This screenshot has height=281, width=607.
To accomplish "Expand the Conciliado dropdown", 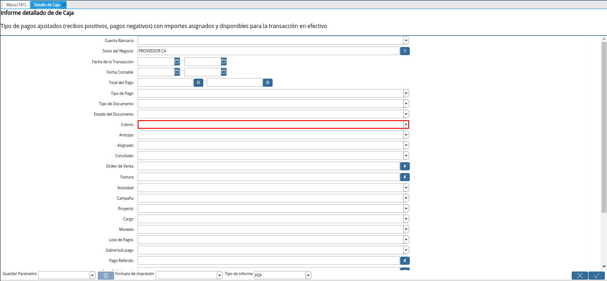I will (x=406, y=155).
